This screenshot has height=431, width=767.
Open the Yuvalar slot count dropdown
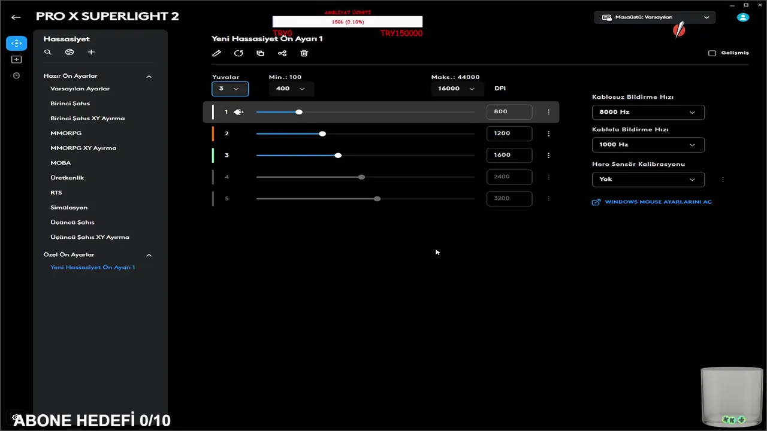click(230, 89)
